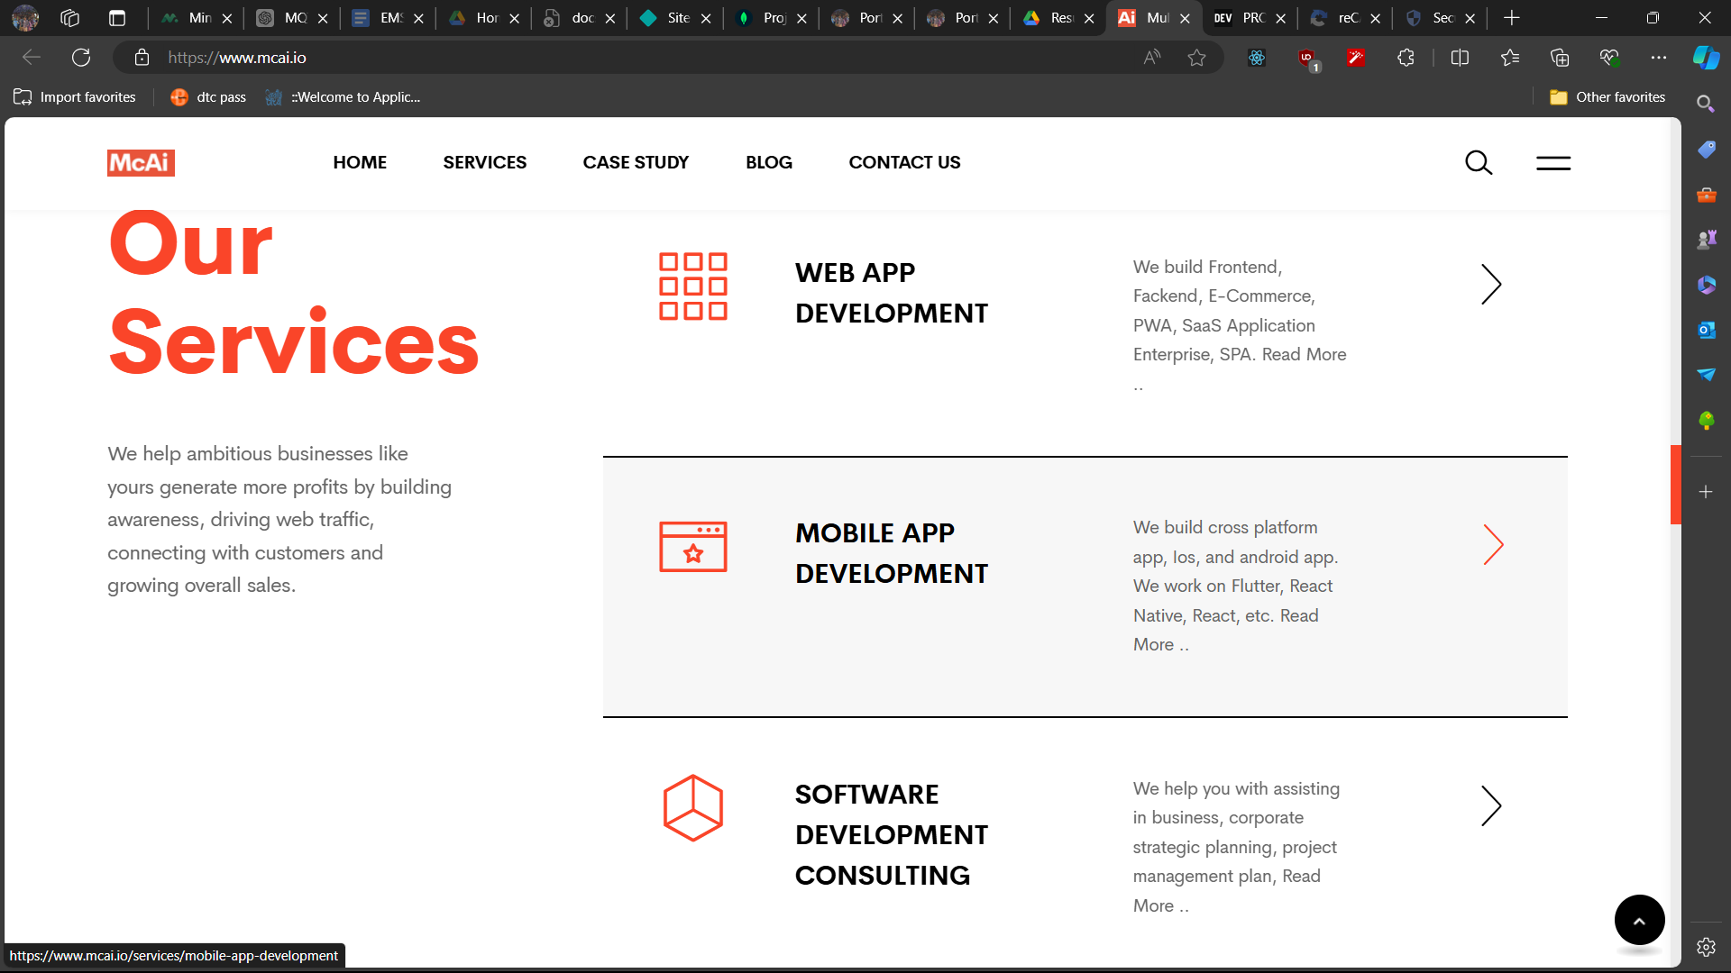
Task: Click the scroll-to-top round button
Action: coord(1639,920)
